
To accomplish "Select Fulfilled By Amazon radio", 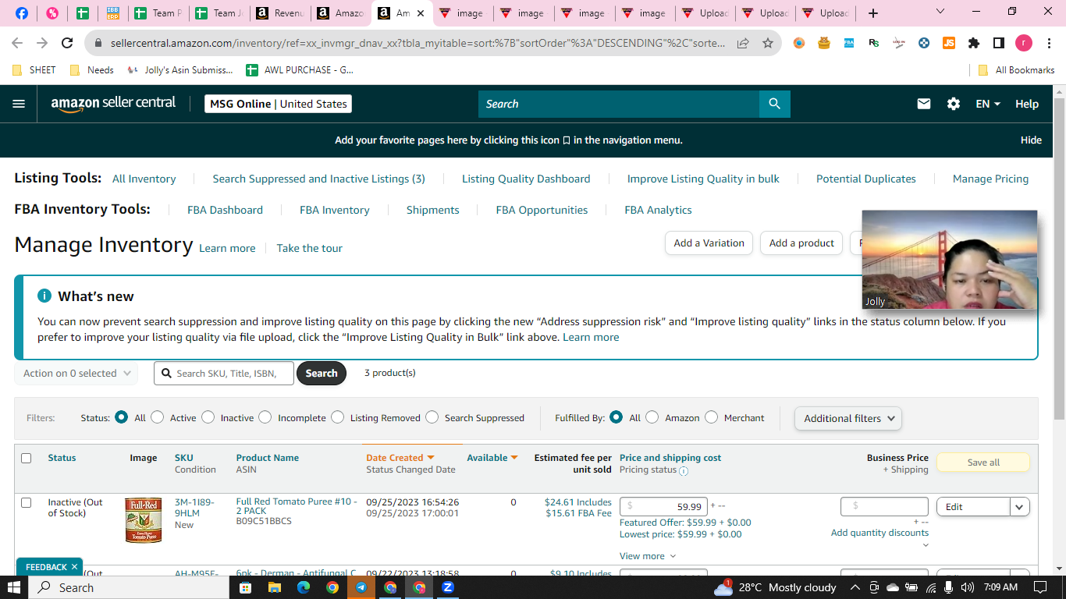I will coord(652,417).
